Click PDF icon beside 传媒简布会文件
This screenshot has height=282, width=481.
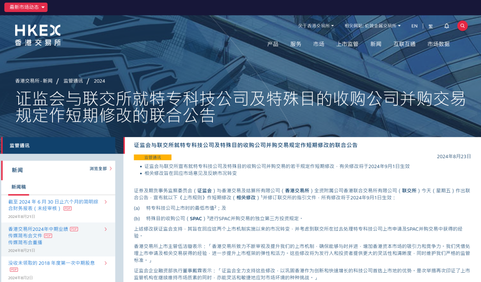tap(48, 236)
